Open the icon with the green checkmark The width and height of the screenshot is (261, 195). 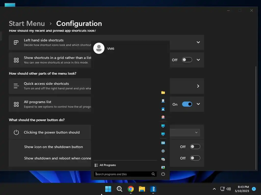[x=163, y=168]
